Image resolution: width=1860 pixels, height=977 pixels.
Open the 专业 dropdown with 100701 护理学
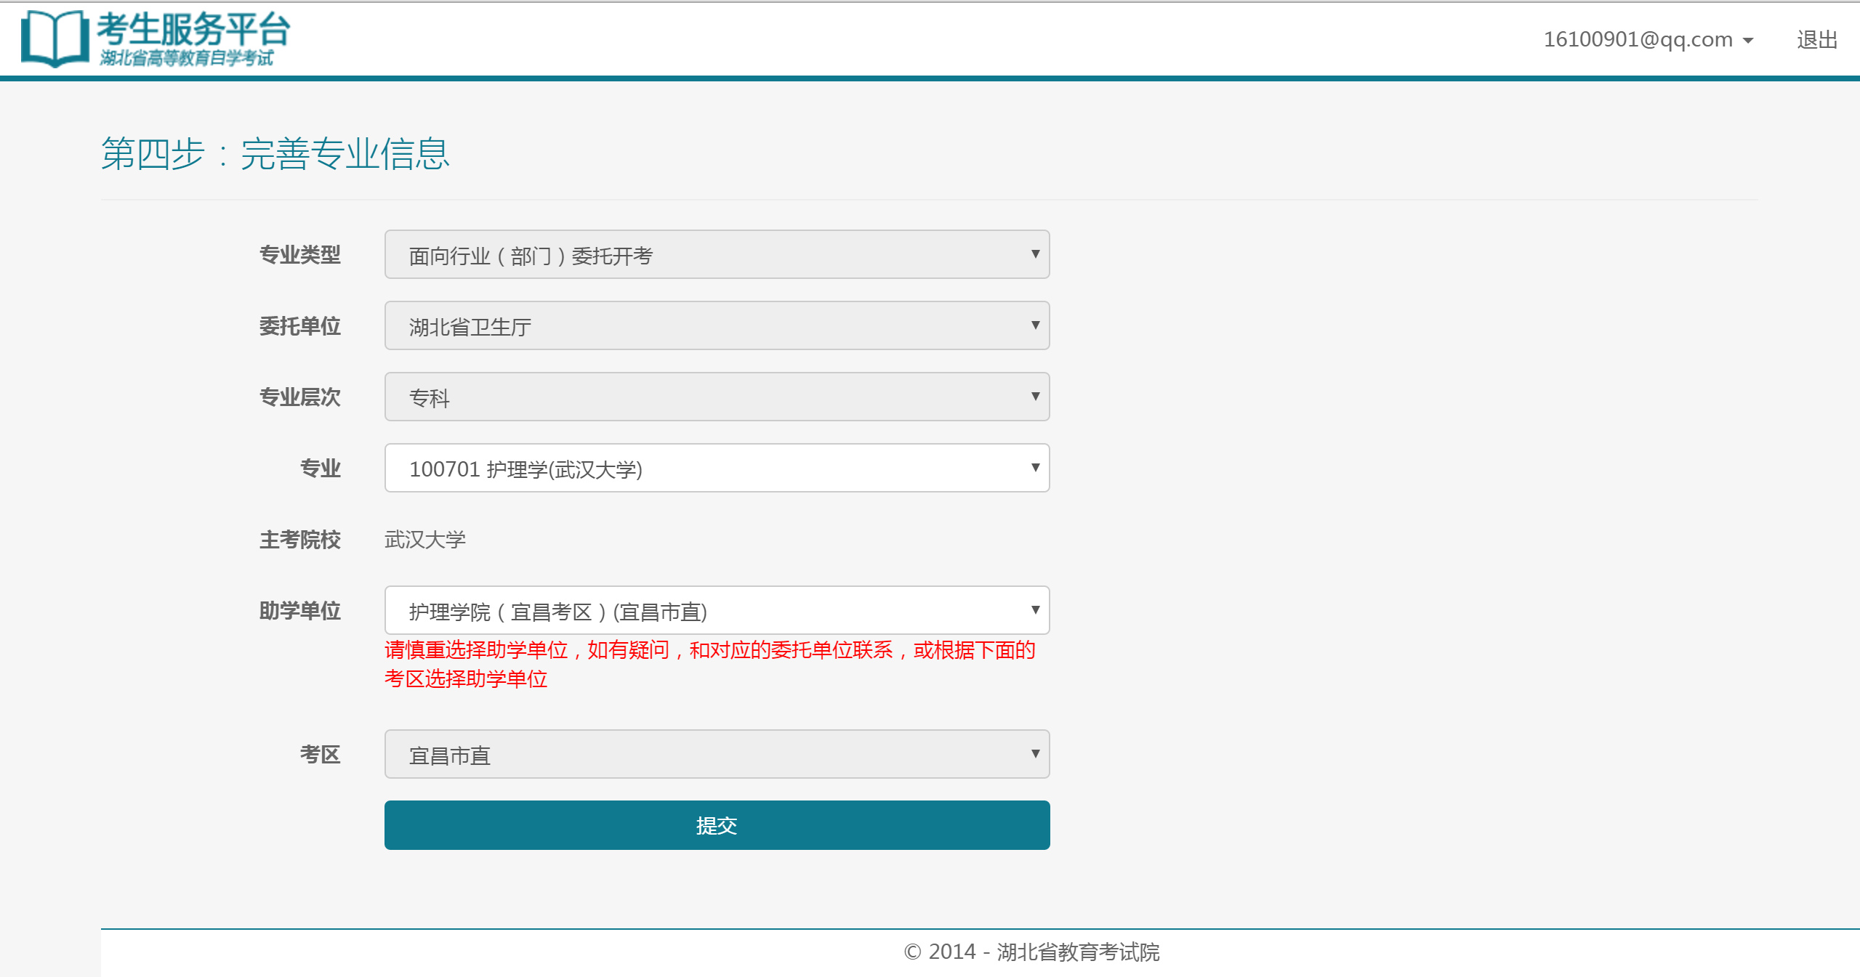716,468
